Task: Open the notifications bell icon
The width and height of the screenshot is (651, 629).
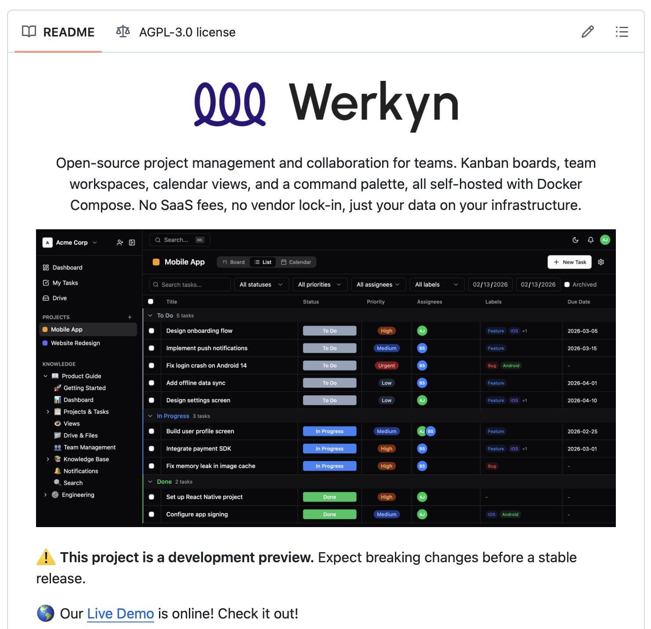Action: (590, 240)
